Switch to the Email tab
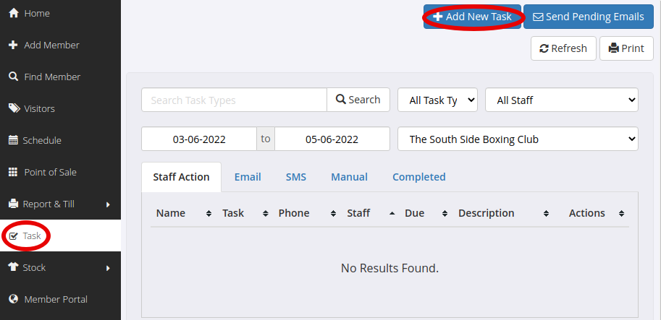 click(x=248, y=177)
